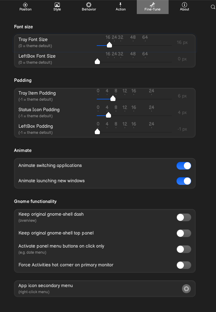Open the Style tab icon
Image resolution: width=216 pixels, height=312 pixels.
(57, 5)
